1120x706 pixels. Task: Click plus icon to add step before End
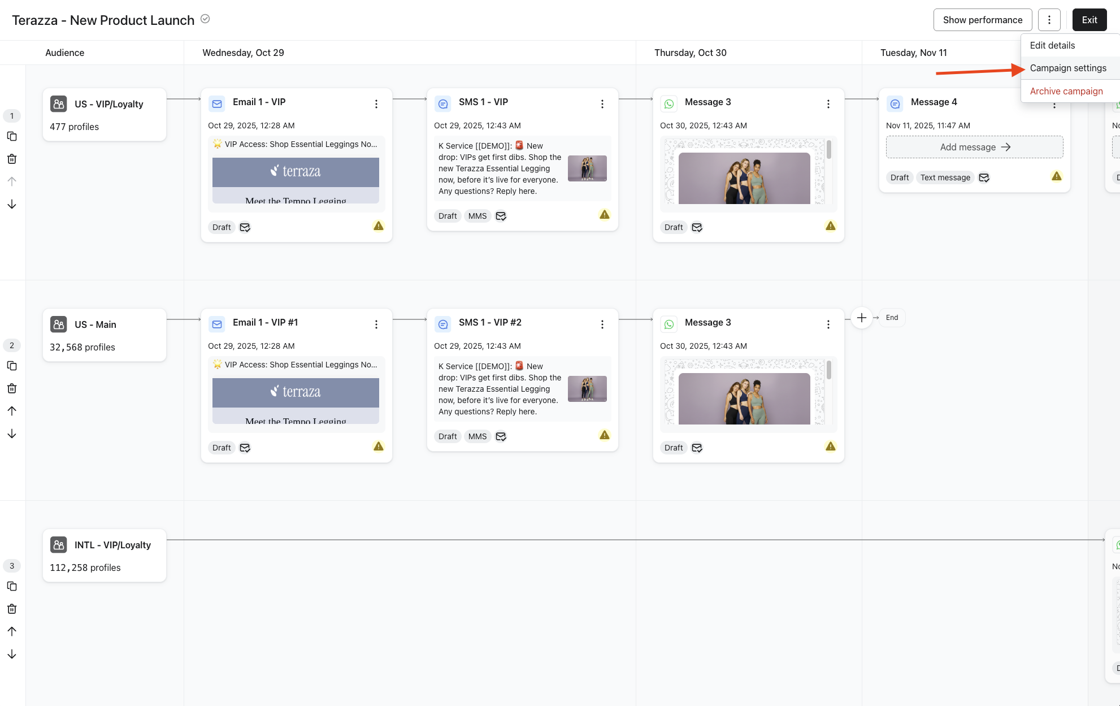pyautogui.click(x=861, y=318)
